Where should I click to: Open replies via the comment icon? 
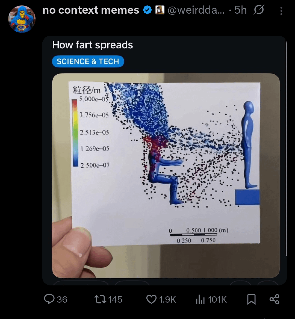point(49,299)
